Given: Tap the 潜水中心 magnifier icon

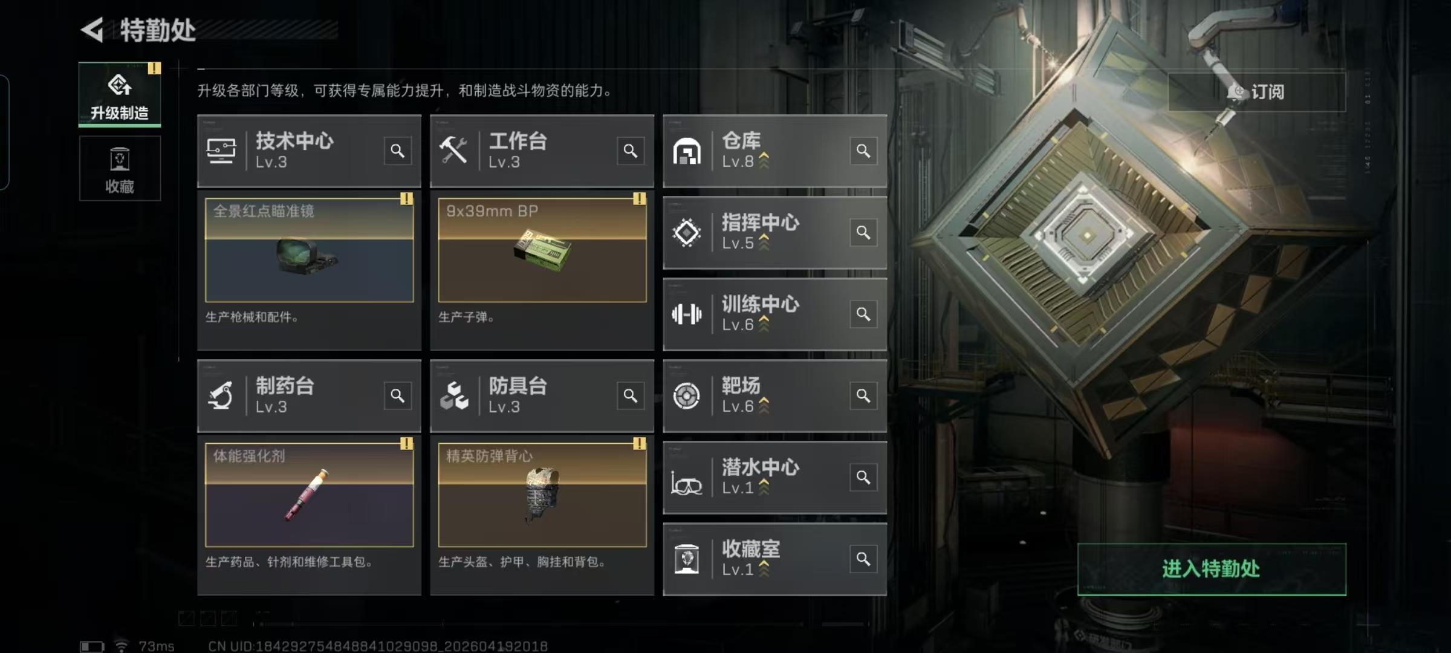Looking at the screenshot, I should [x=863, y=477].
